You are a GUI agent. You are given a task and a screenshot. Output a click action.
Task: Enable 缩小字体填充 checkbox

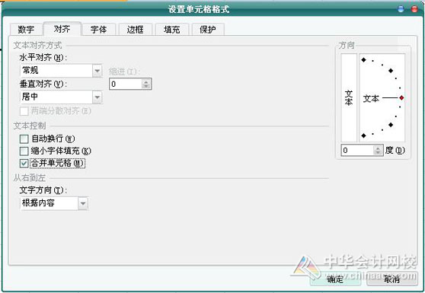[24, 151]
